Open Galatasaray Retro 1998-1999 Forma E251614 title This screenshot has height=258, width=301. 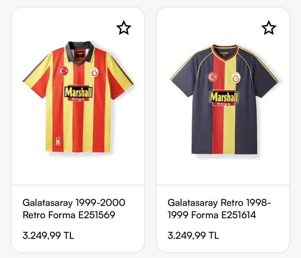click(x=219, y=209)
